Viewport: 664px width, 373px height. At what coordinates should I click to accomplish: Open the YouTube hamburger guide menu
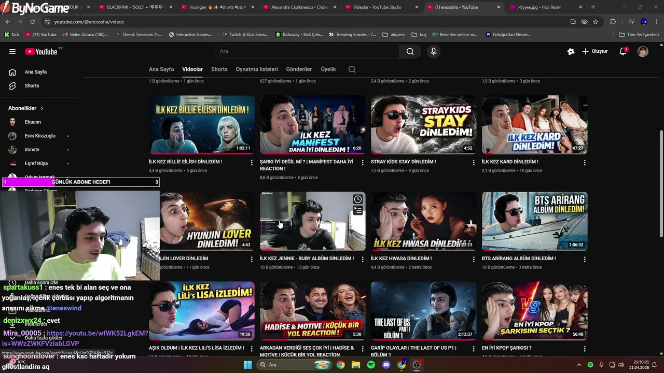(x=12, y=51)
